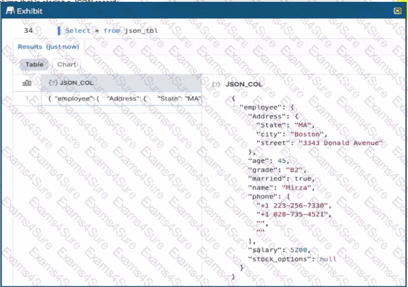Click the SQL query line 34 text

tap(99, 30)
